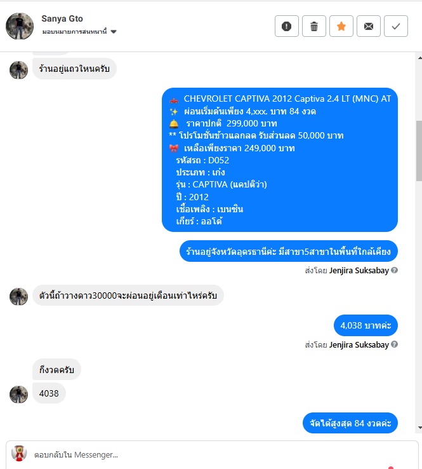Screen dimensions: 422x469
Task: Click avatar beside the 30000 down-payment message
Action: (18, 296)
